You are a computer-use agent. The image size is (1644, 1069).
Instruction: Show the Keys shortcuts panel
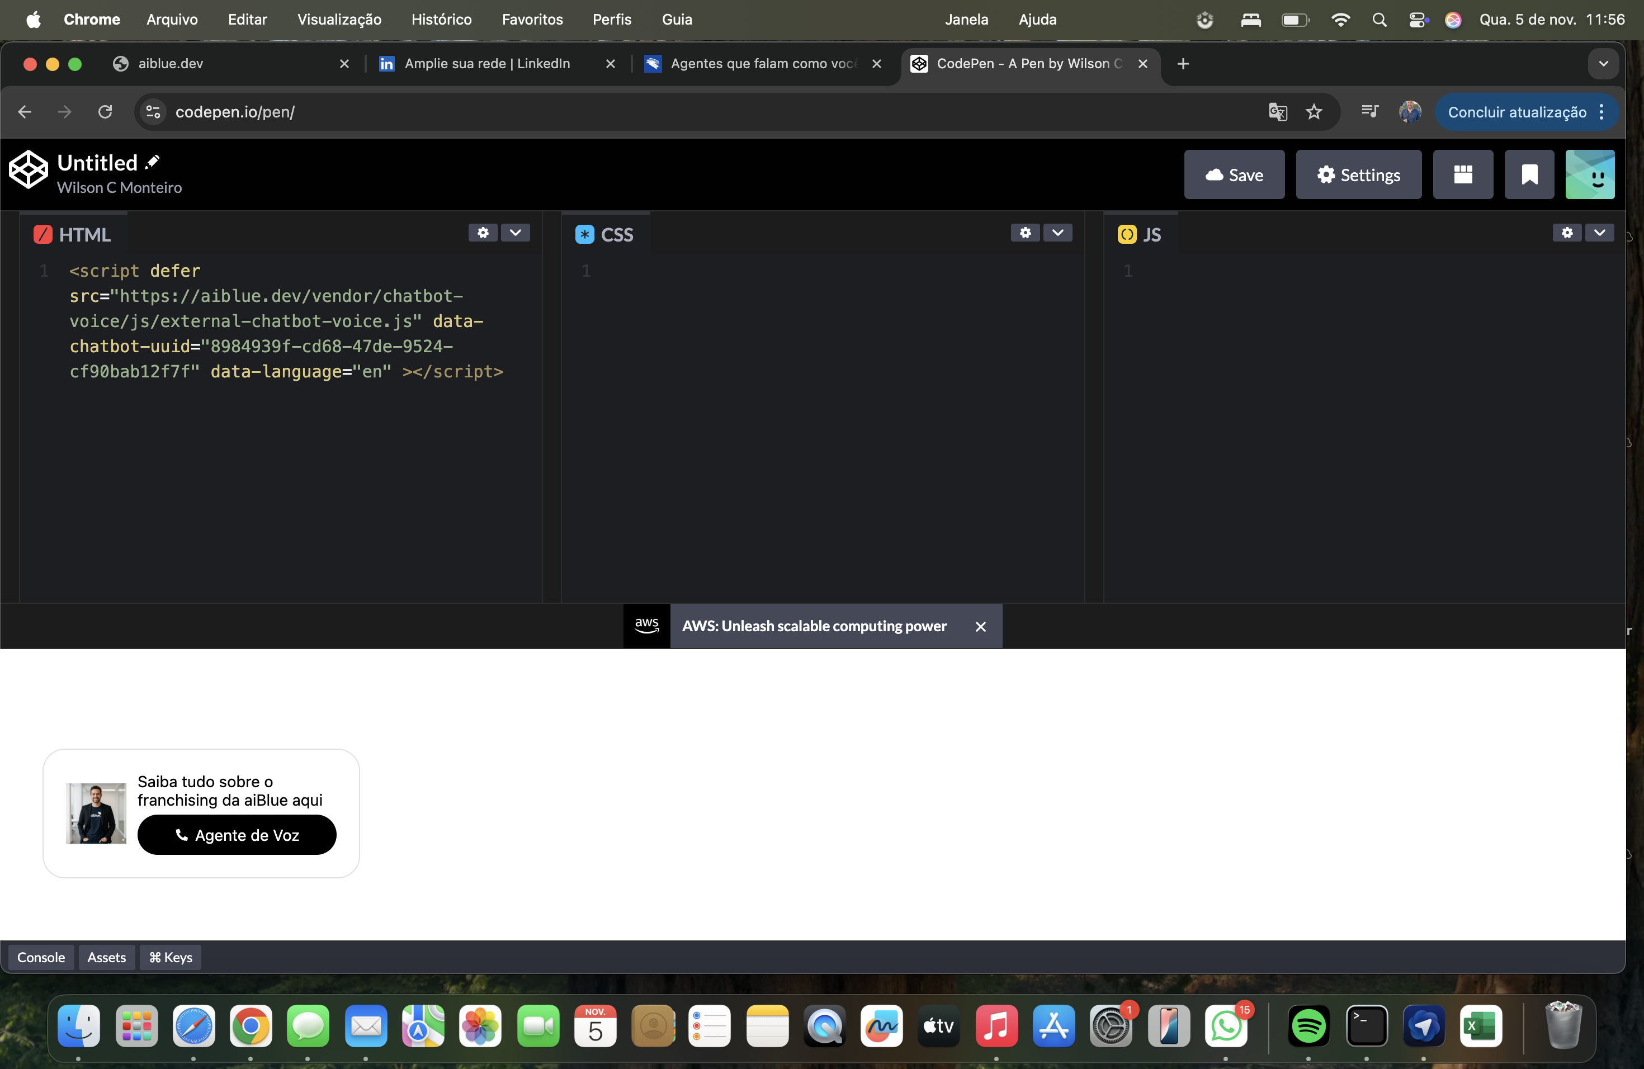pyautogui.click(x=171, y=957)
